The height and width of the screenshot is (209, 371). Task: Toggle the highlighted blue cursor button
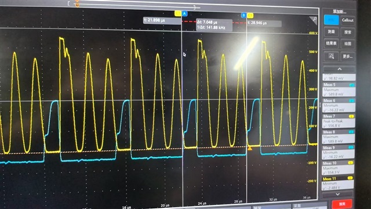click(331, 20)
